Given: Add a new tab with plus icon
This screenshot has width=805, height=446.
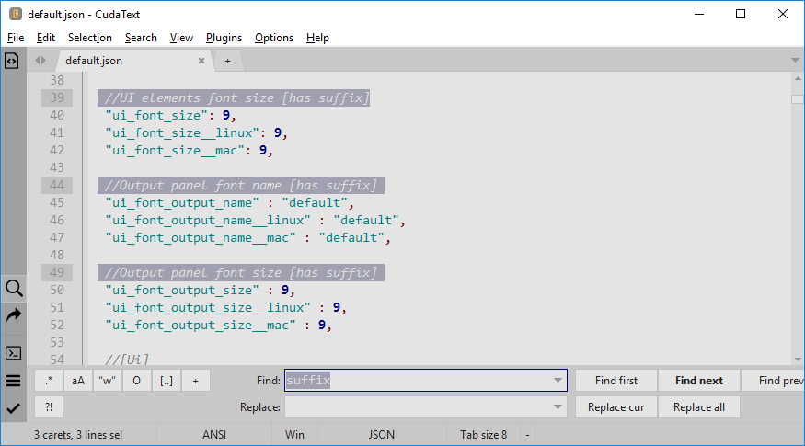Looking at the screenshot, I should tap(227, 61).
